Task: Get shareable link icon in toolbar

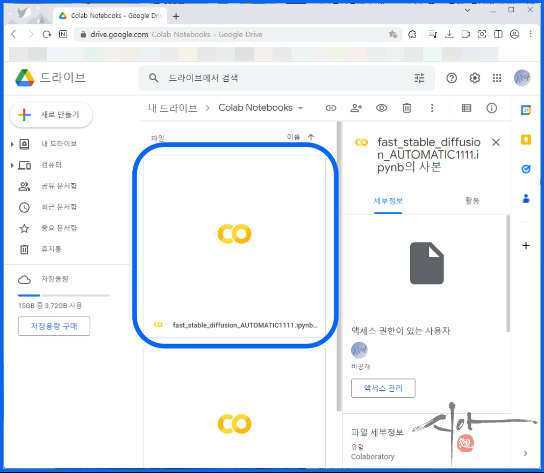Action: coord(331,108)
